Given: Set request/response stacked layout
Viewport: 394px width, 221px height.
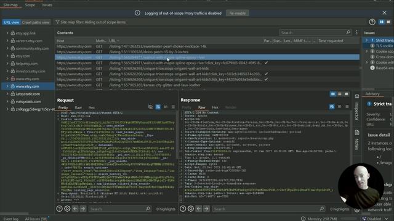Looking at the screenshot, I should tap(339, 94).
